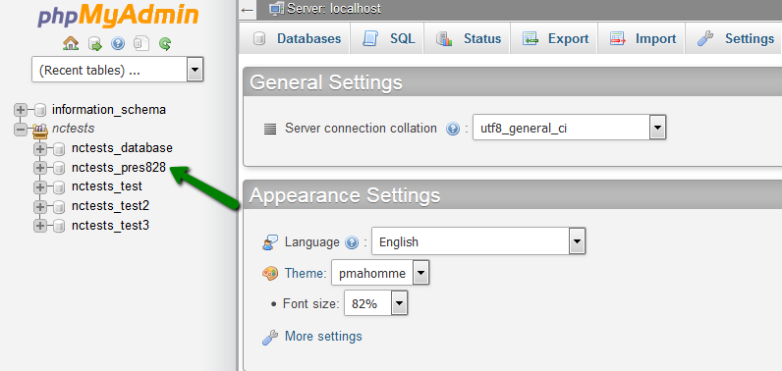Select information_schema database
The height and width of the screenshot is (371, 782).
coord(109,110)
